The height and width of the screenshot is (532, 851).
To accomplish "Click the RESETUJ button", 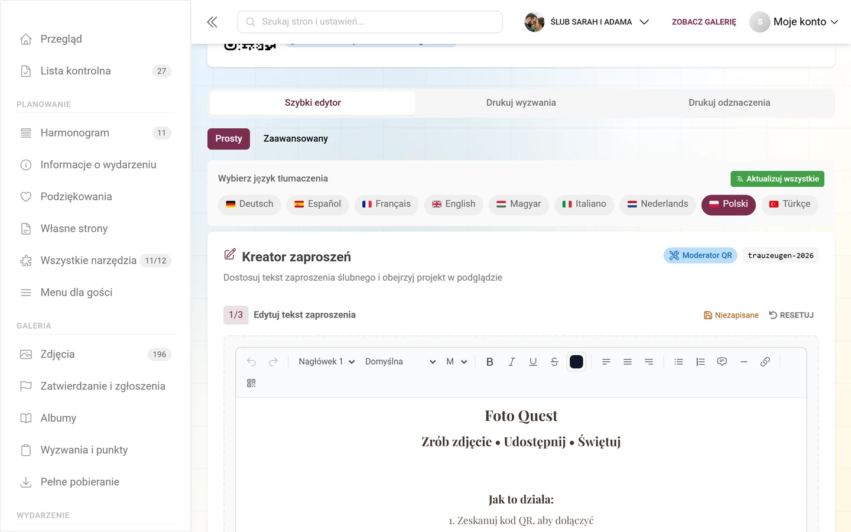I will [x=791, y=315].
